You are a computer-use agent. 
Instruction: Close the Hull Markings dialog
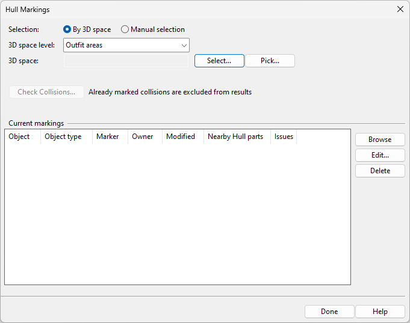click(400, 9)
